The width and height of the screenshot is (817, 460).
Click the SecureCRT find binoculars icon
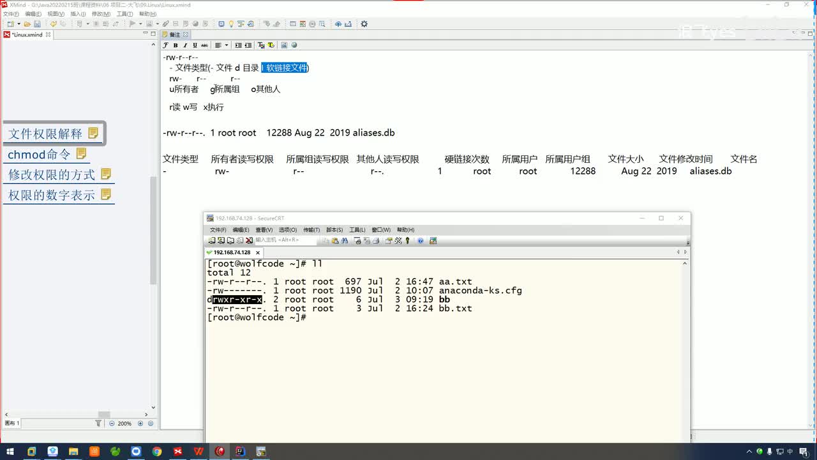pos(345,241)
